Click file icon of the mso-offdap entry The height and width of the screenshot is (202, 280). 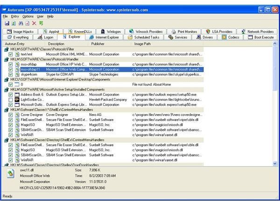coord(17,65)
